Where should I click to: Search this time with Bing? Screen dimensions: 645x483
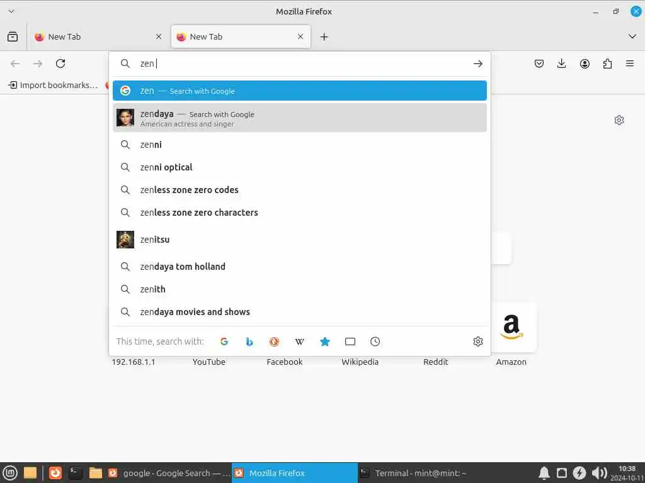pyautogui.click(x=249, y=341)
